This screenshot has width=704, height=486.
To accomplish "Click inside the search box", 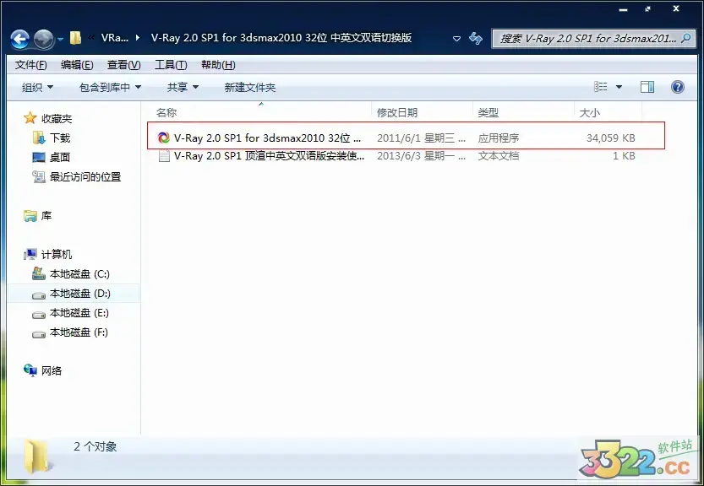I will (583, 38).
